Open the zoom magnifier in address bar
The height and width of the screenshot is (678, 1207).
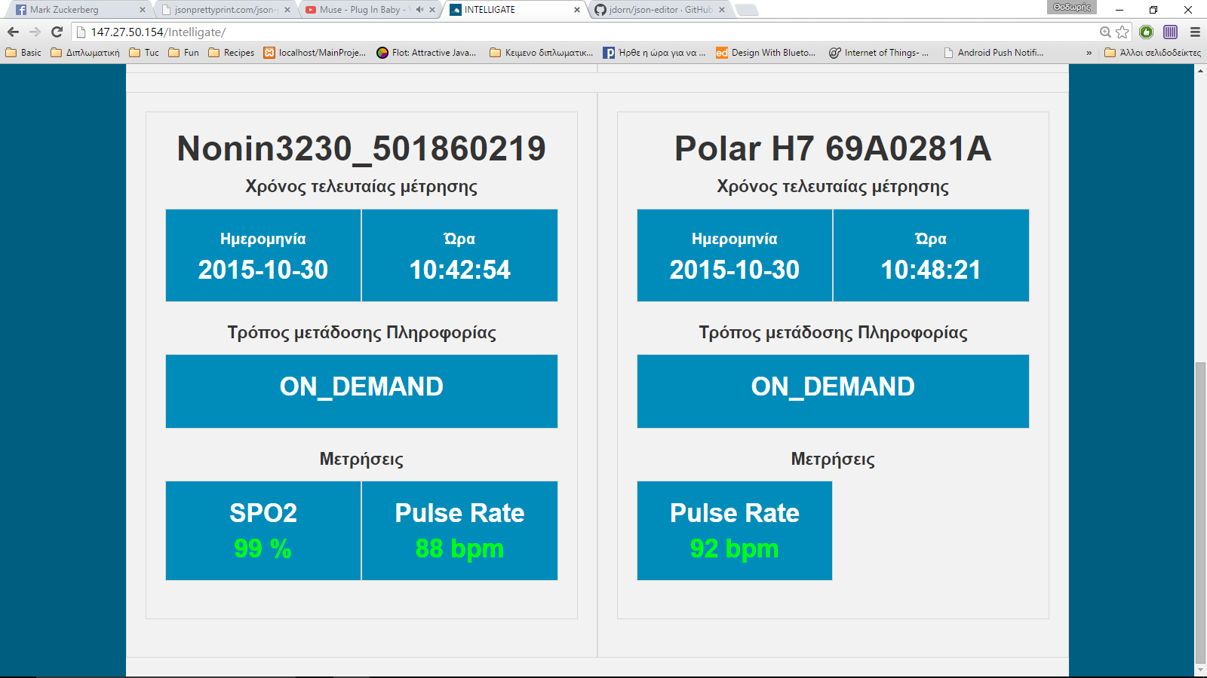point(1105,32)
